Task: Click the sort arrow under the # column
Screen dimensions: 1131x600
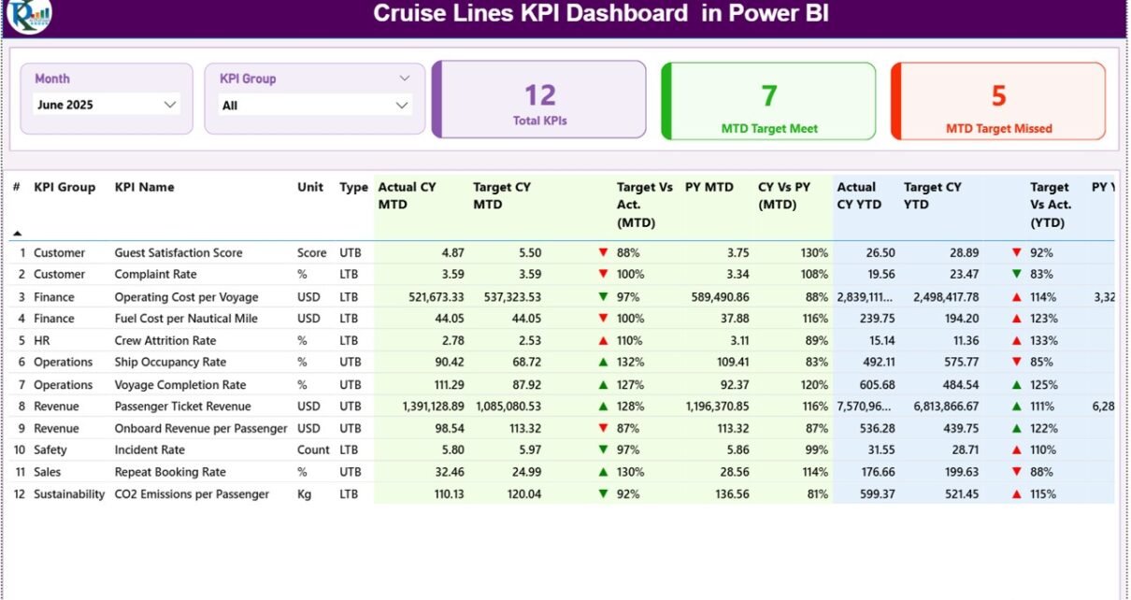Action: (17, 233)
